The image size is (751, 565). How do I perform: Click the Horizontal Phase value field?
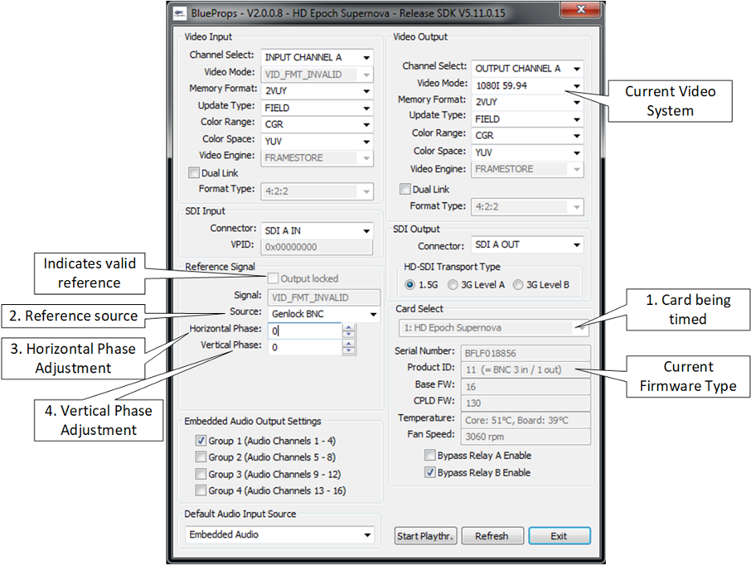[x=305, y=331]
